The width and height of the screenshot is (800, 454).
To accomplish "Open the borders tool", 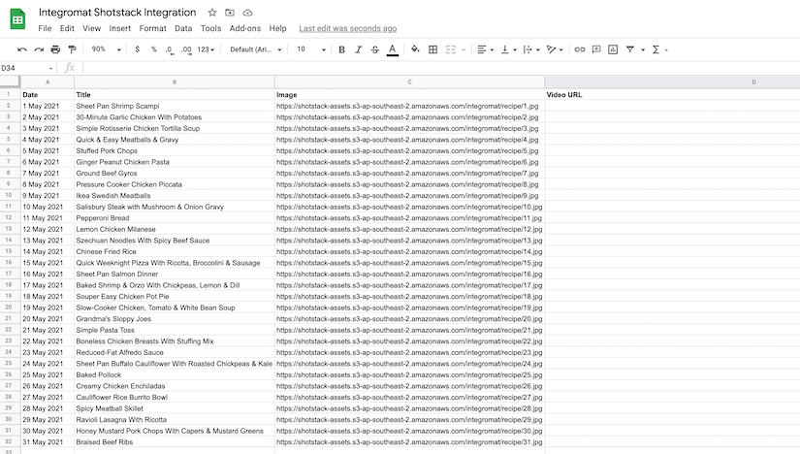I will 433,49.
